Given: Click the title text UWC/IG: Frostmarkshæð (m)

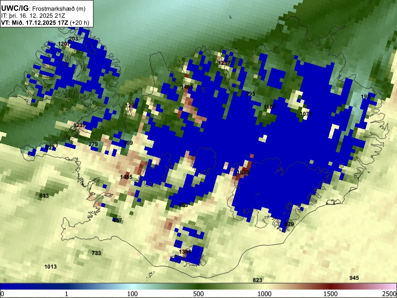Looking at the screenshot, I should pos(43,8).
